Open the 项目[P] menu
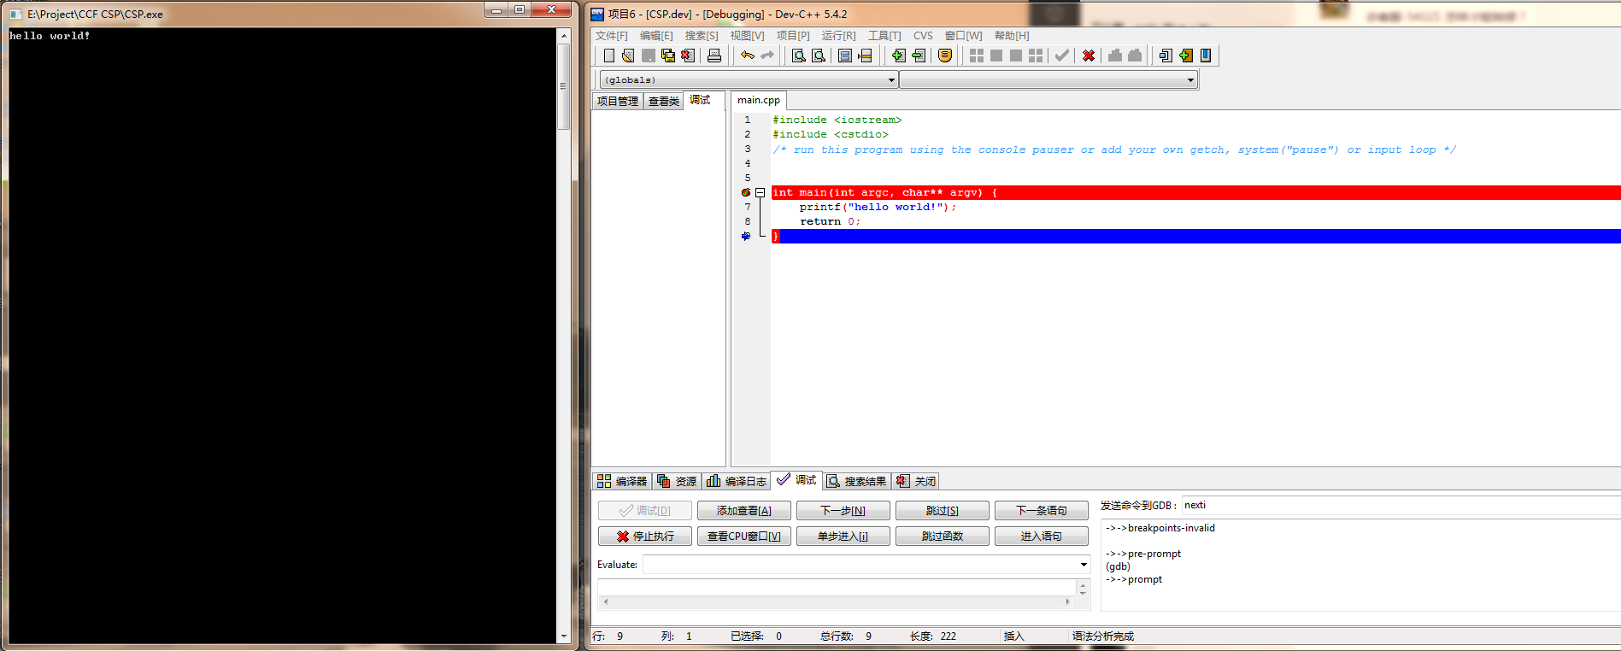1621x651 pixels. click(793, 36)
